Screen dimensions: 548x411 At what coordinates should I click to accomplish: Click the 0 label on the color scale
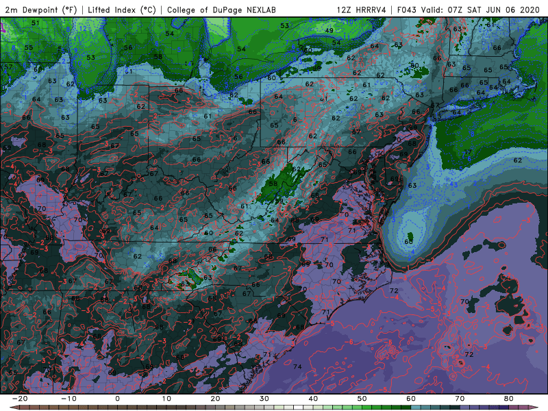[x=117, y=399]
